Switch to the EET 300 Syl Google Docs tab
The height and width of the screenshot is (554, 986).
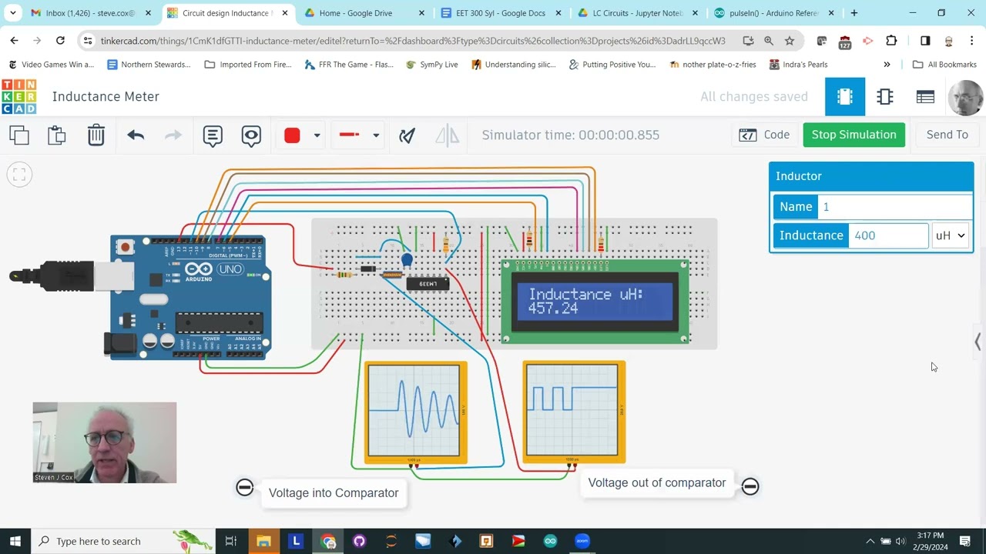(500, 13)
